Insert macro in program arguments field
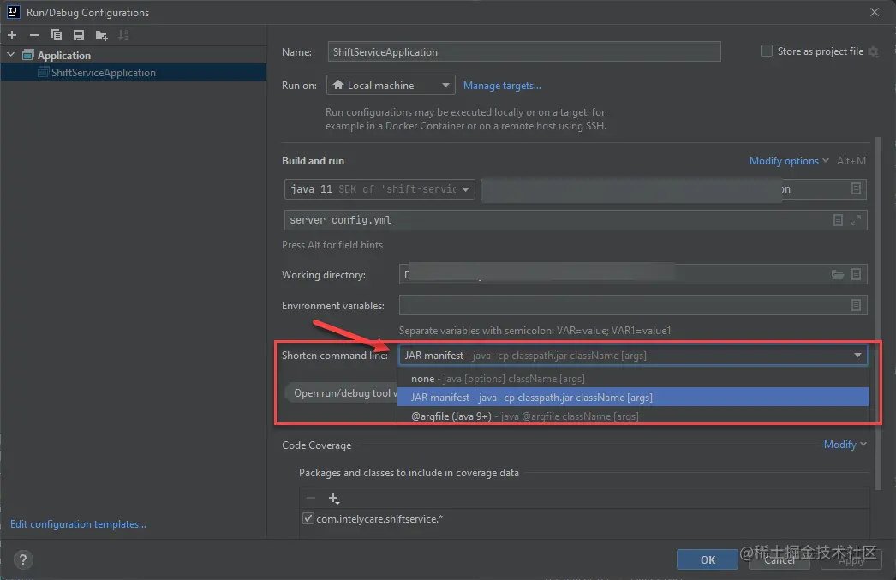 (838, 220)
